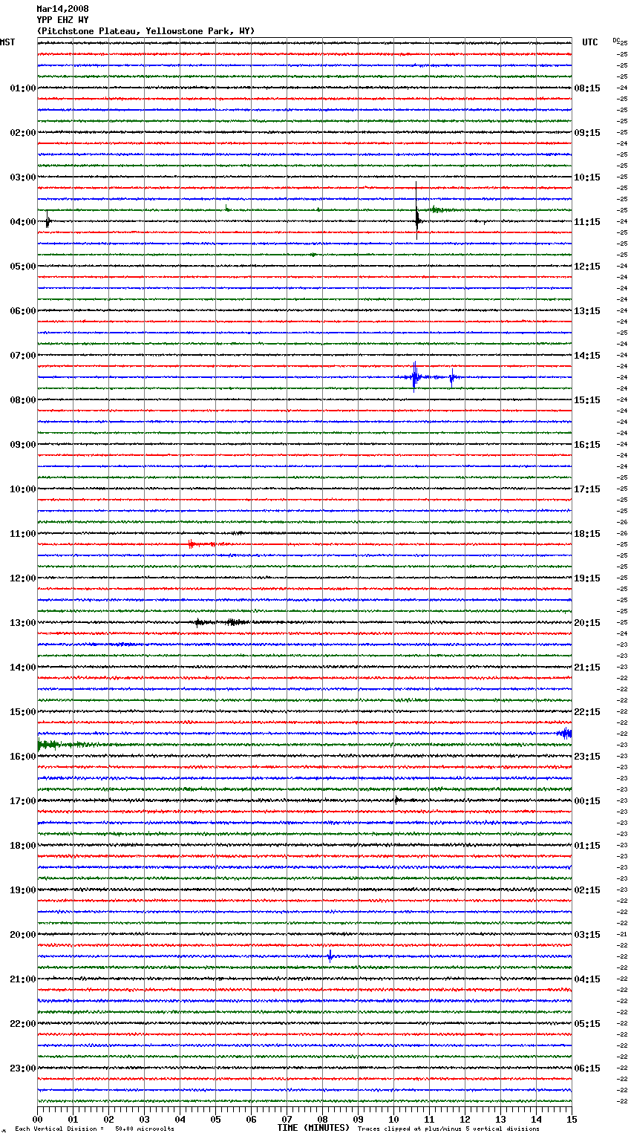Click minute 03 on the time axis
The image size is (631, 1139).
(x=145, y=1119)
